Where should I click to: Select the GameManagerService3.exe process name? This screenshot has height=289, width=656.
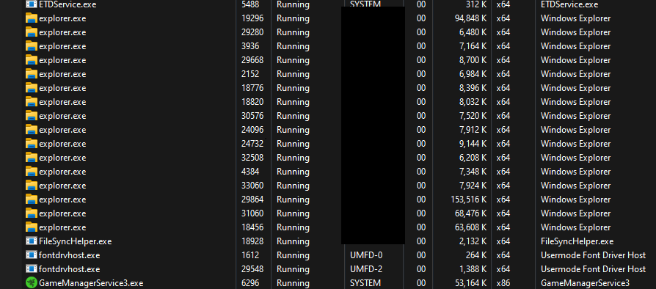pyautogui.click(x=91, y=283)
